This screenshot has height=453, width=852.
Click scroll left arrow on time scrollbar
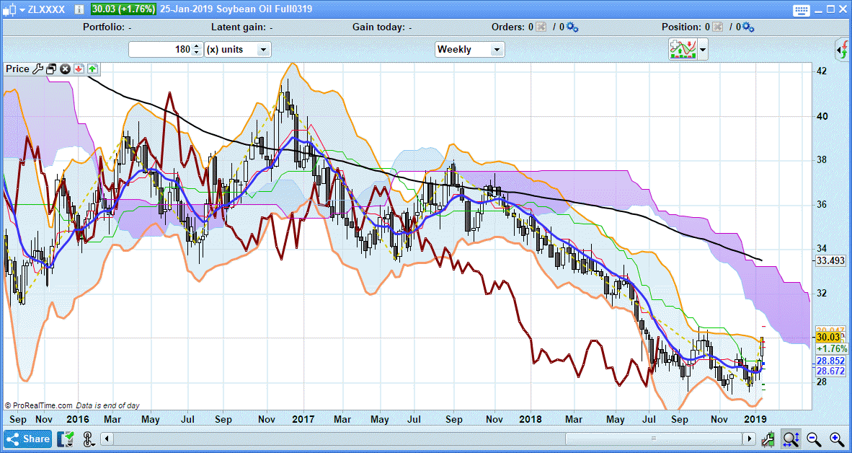tap(108, 439)
